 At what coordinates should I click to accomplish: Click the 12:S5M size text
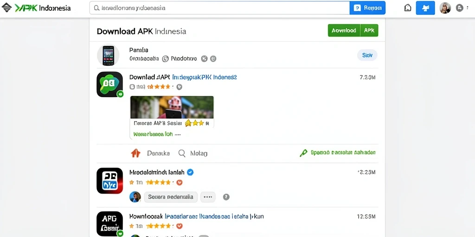point(366,217)
